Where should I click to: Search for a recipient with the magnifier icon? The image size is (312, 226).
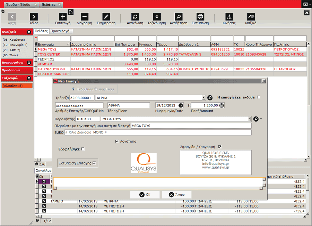[x=256, y=119]
